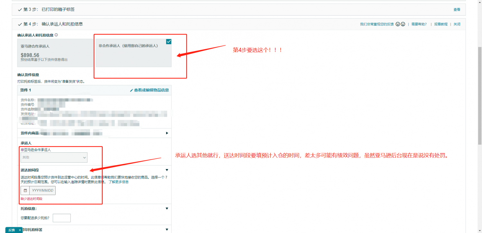Click the pencil icon beside 查看或编辑物品信息

click(x=132, y=90)
